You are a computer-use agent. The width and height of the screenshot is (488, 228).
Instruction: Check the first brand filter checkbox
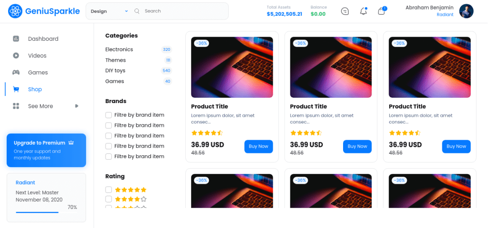pyautogui.click(x=109, y=115)
